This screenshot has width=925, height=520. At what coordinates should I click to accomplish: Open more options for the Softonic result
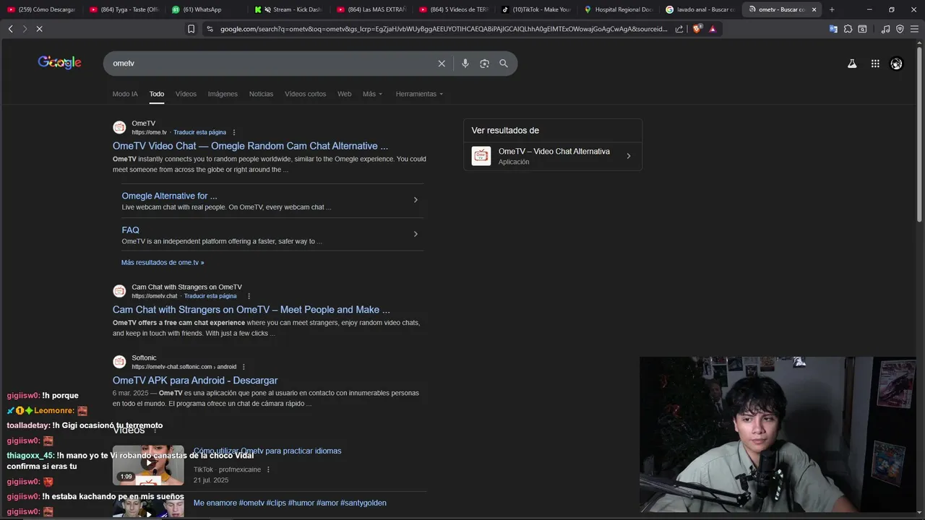pyautogui.click(x=244, y=367)
